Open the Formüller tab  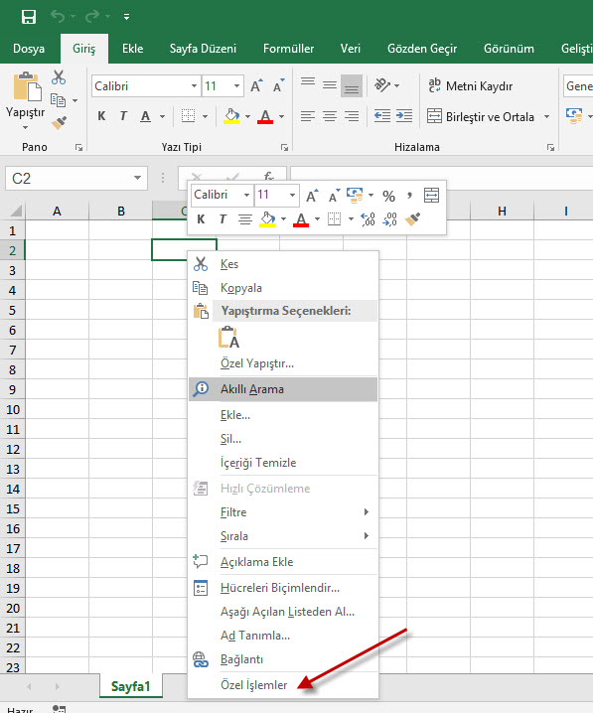click(x=288, y=49)
